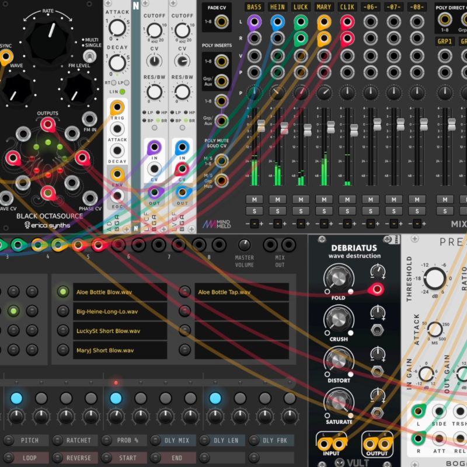Solo the HEIN track

coord(278,211)
